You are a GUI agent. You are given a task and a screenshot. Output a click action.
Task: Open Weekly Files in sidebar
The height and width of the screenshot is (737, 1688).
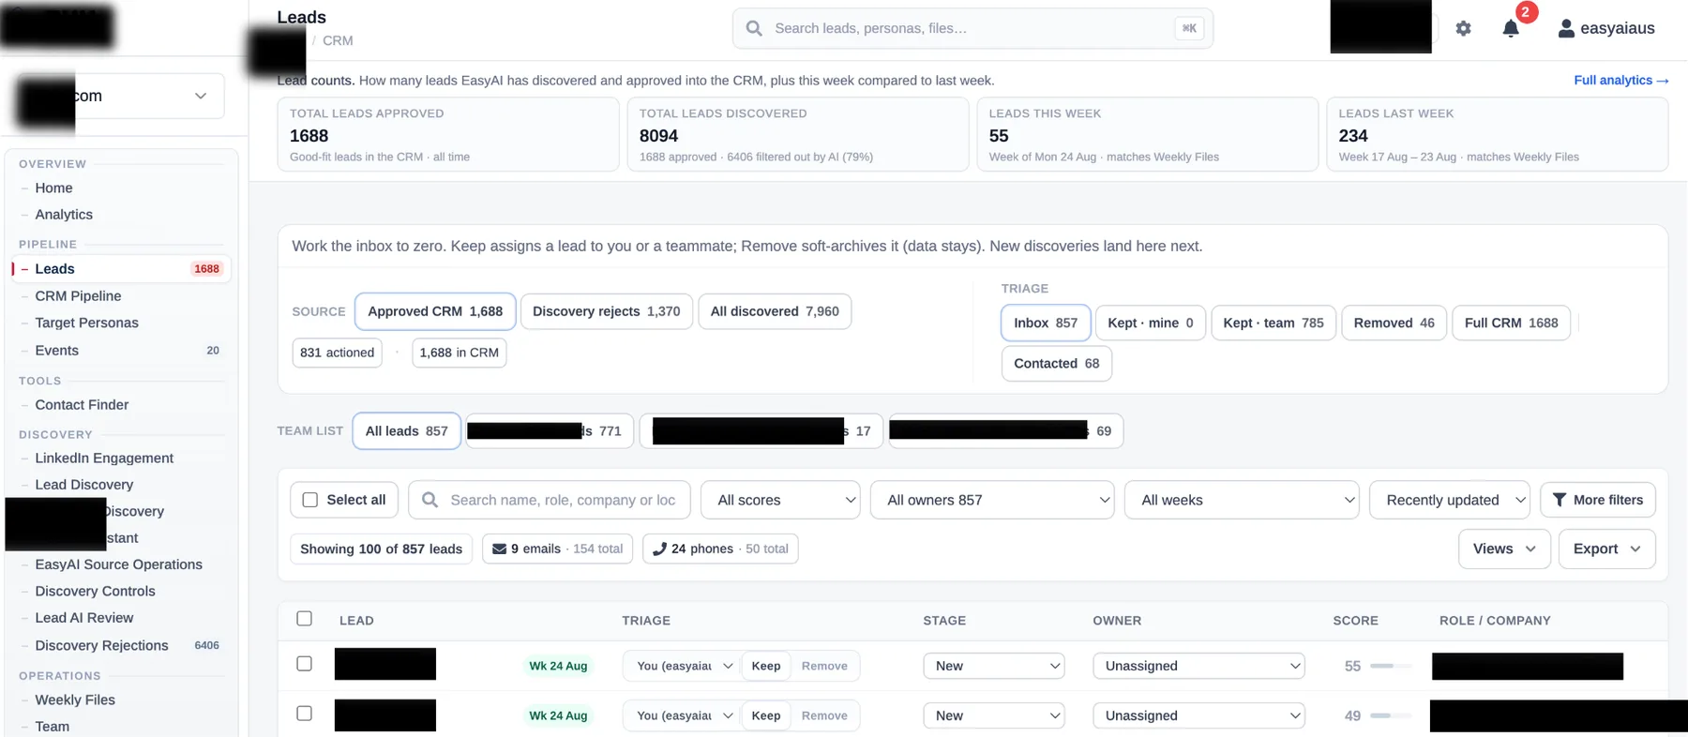[75, 699]
